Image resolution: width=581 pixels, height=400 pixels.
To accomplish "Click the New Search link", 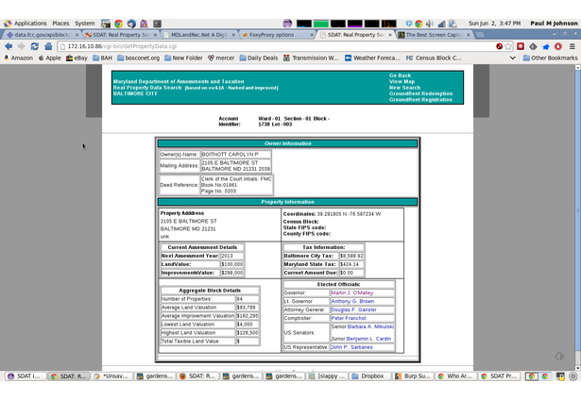I will [404, 88].
